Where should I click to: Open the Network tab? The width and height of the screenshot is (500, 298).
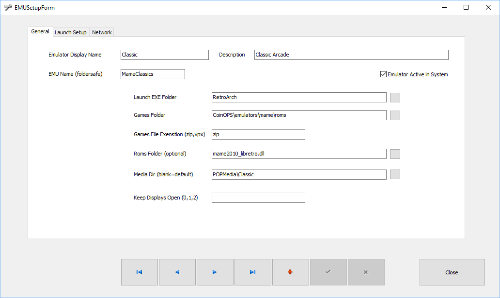(x=102, y=32)
